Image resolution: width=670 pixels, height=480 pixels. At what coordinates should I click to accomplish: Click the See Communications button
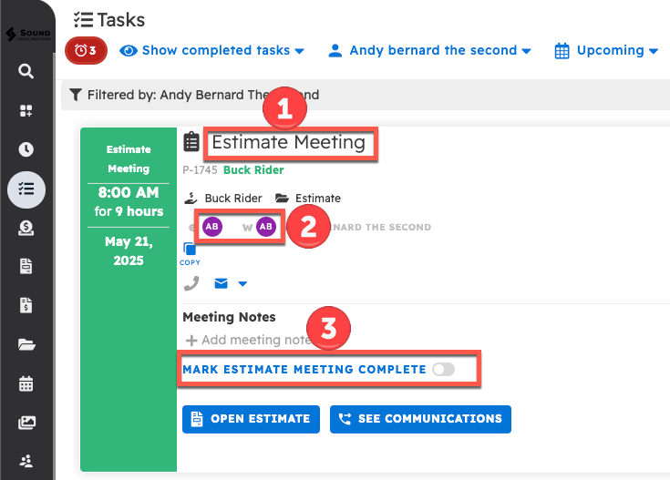[420, 419]
